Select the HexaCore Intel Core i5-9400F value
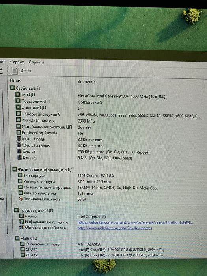This screenshot has height=276, width=207. point(121,97)
